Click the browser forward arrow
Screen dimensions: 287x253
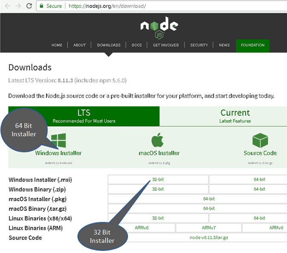coord(18,6)
